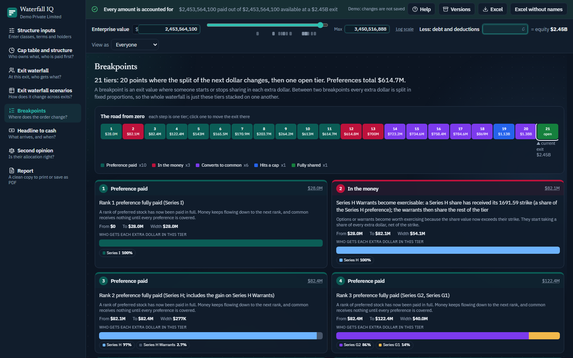Viewport: 573px width, 358px height.
Task: Click the Hits a cap legend entry
Action: 270,165
